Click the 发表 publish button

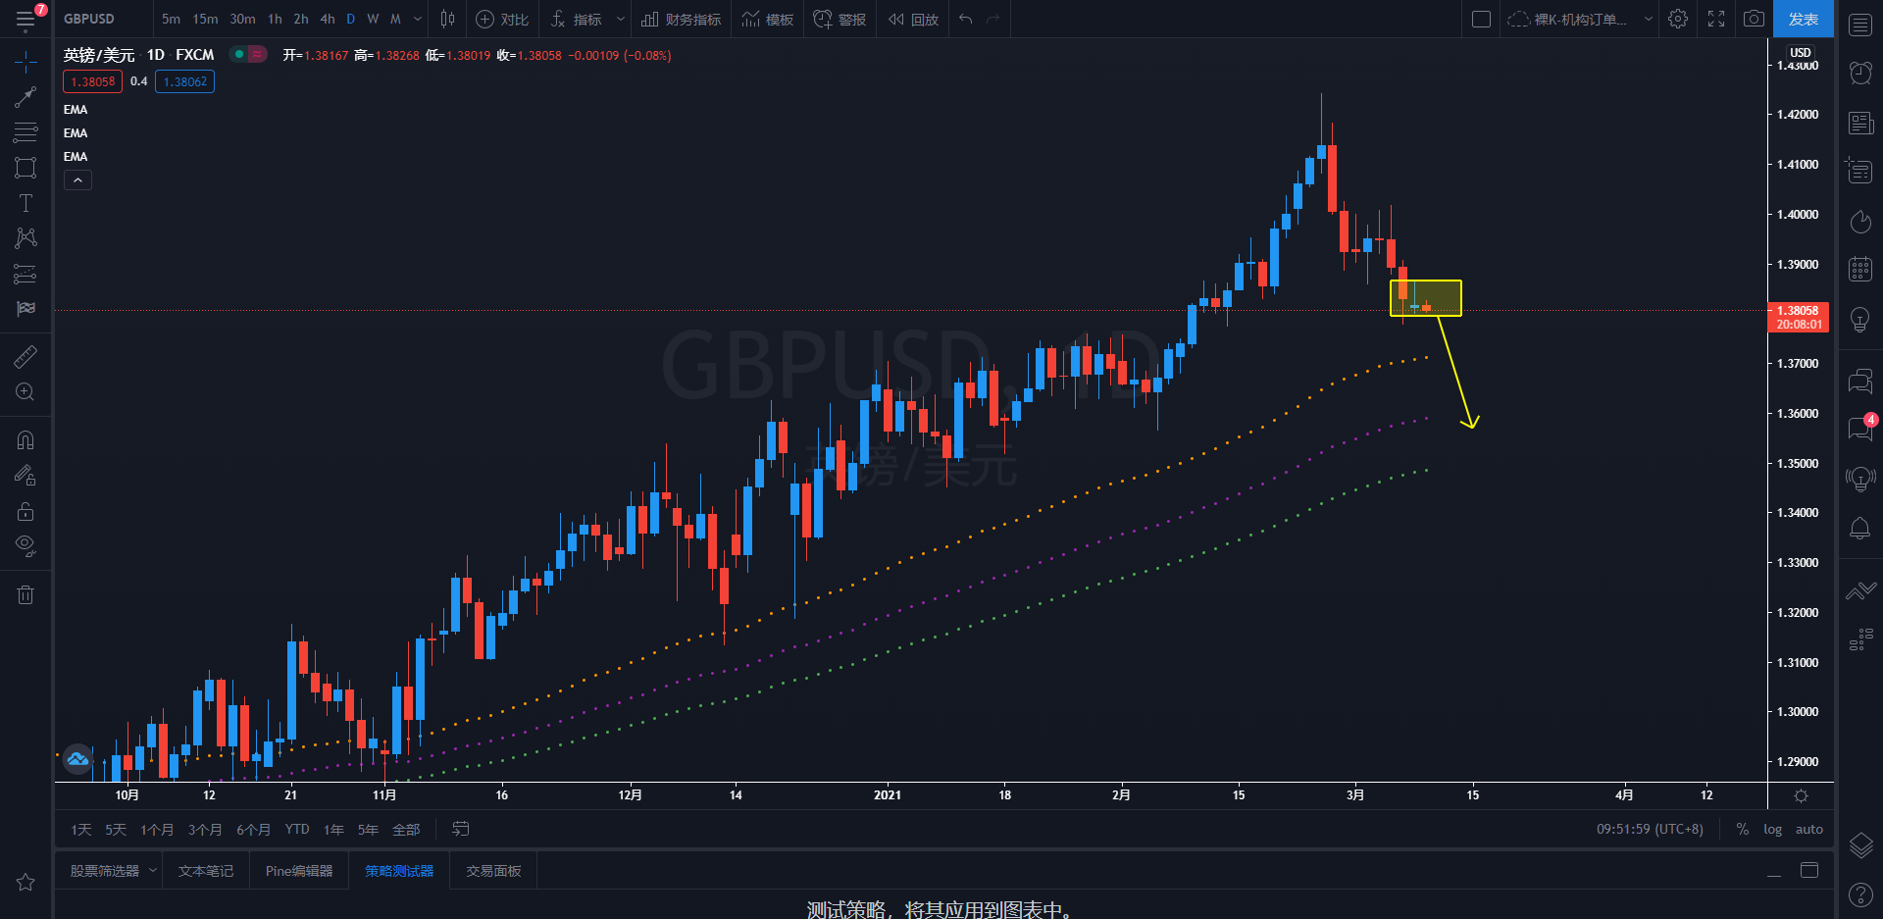point(1803,19)
